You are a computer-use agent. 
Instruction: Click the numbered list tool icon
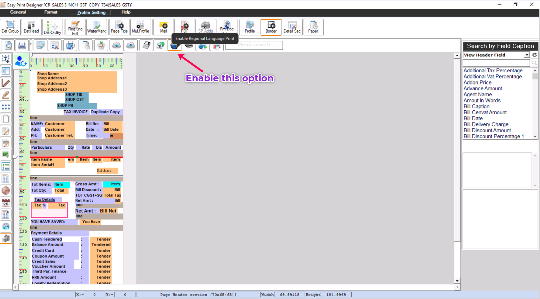click(6, 167)
